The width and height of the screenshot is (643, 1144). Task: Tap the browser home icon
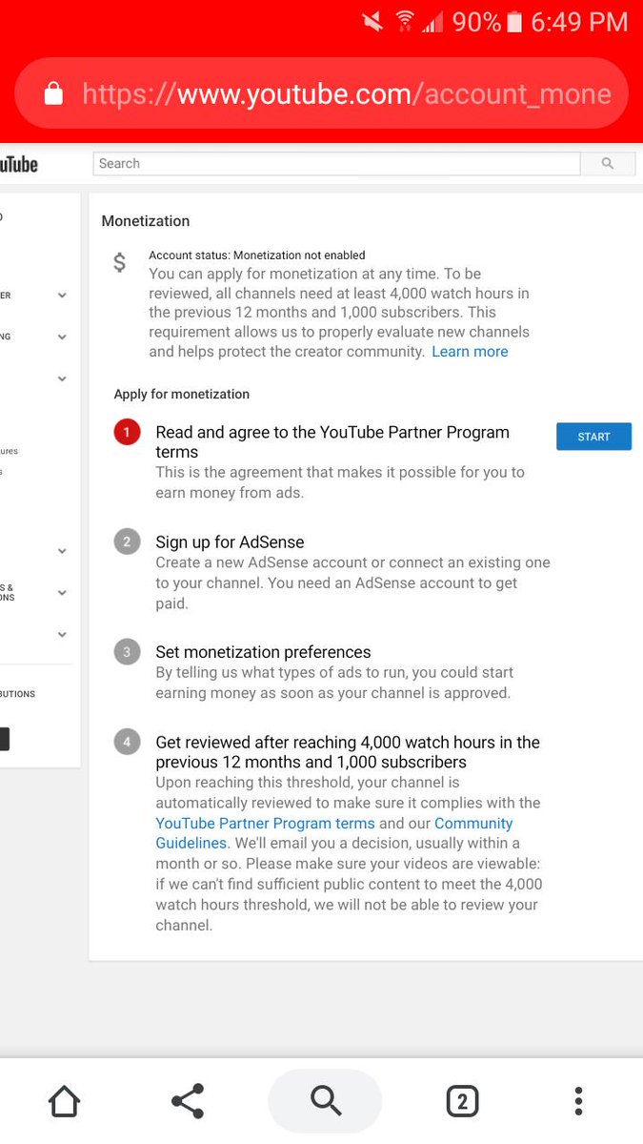coord(64,1101)
